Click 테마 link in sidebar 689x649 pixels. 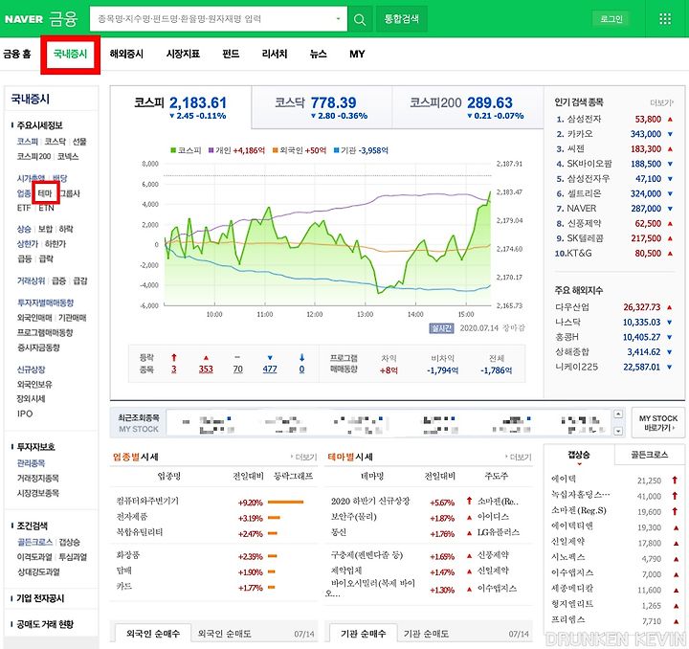pos(45,193)
